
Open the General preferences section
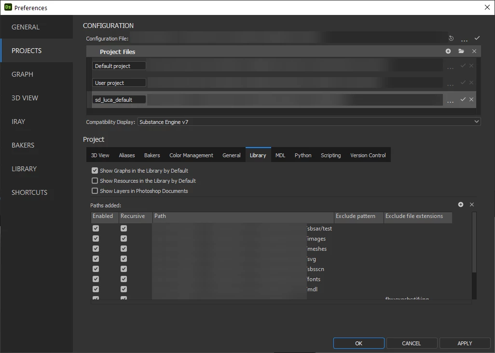(x=37, y=27)
